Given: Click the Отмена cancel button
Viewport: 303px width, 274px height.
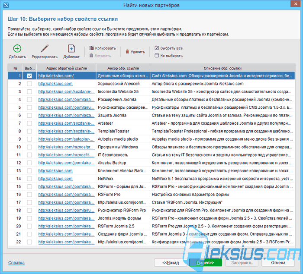Looking at the screenshot, I should click(278, 263).
